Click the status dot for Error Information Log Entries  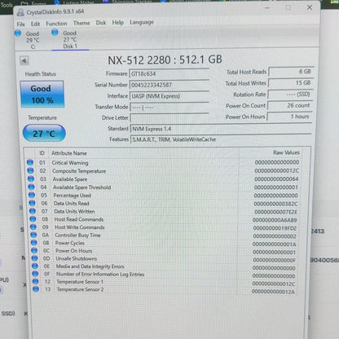pos(35,274)
